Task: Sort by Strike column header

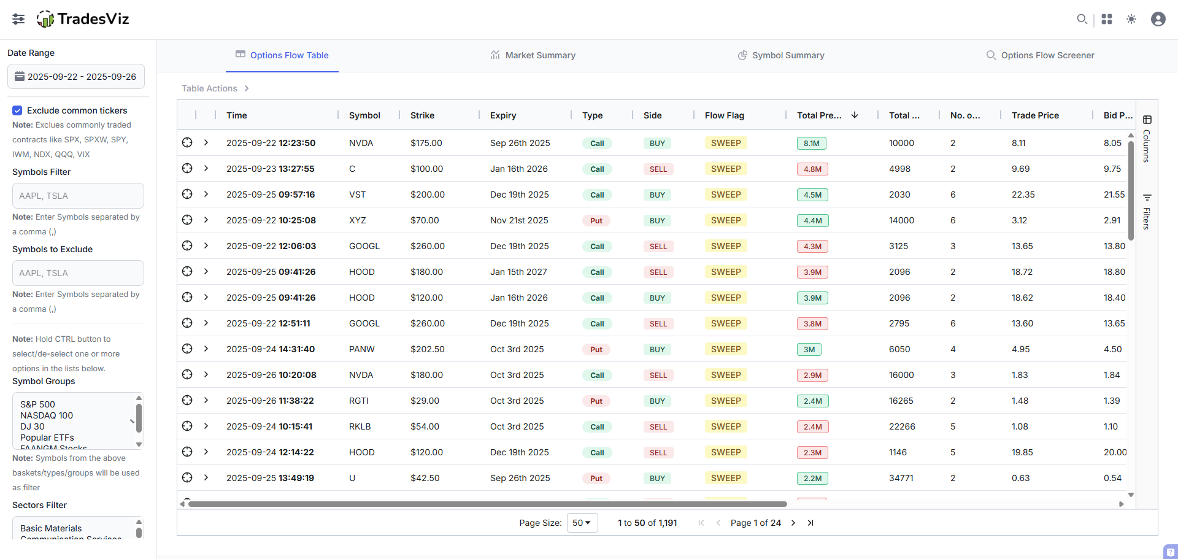Action: point(422,115)
